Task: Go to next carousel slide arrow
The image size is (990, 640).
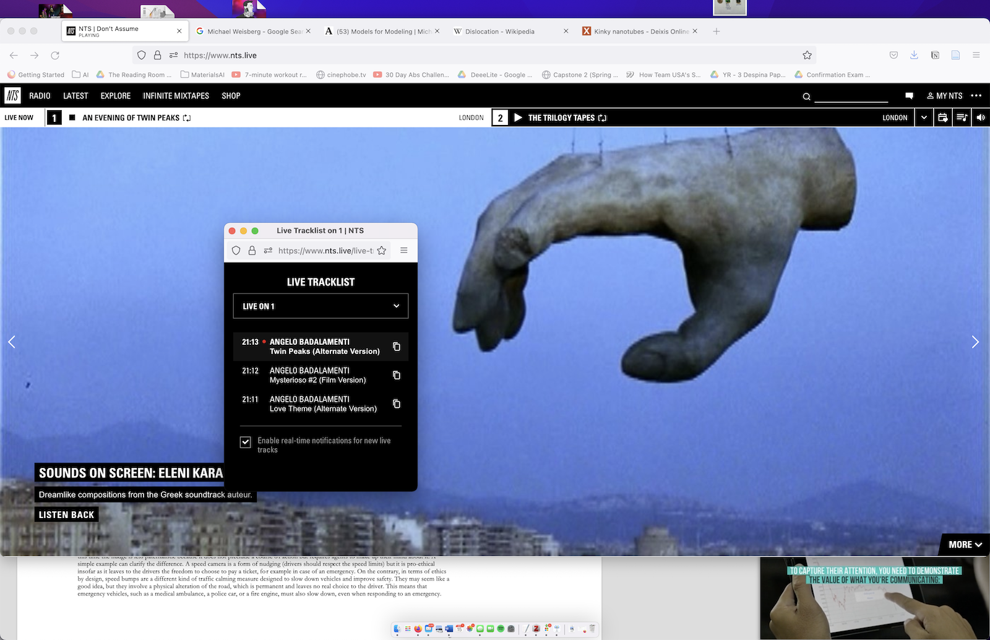Action: (975, 342)
